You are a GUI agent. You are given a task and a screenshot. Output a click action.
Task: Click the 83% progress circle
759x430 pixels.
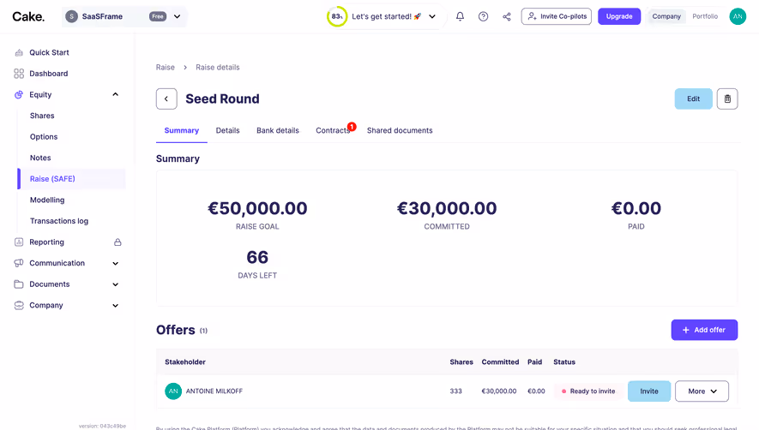(337, 16)
